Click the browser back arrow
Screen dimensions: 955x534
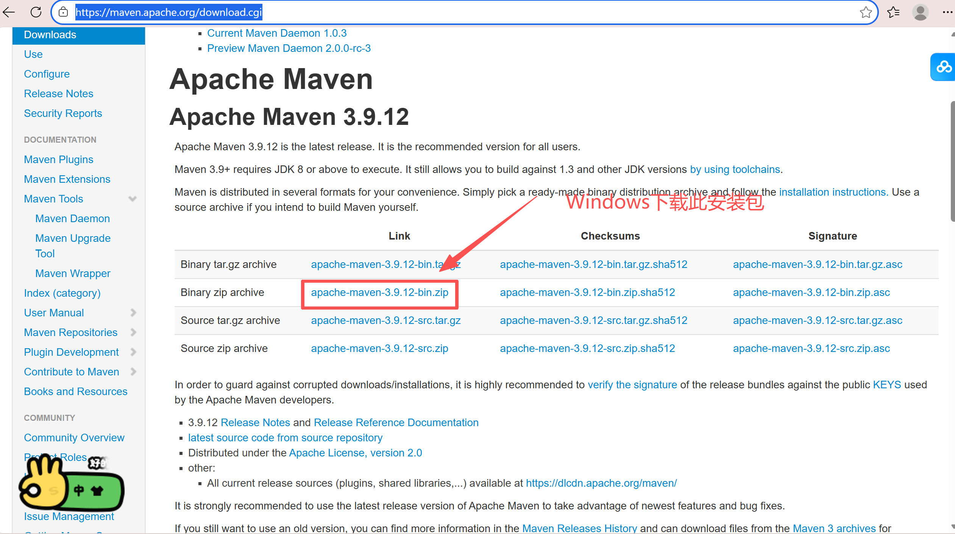tap(8, 12)
